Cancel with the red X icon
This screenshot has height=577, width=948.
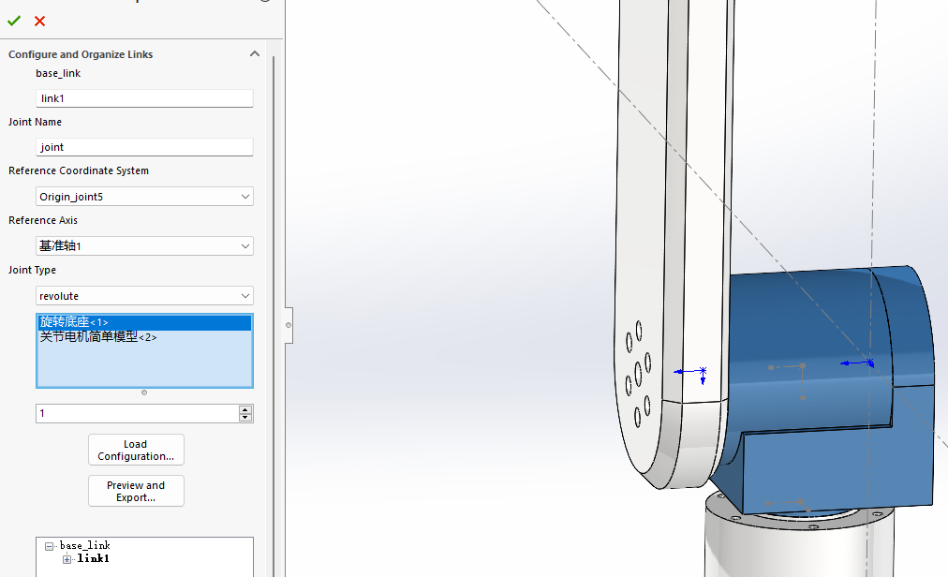pos(40,22)
